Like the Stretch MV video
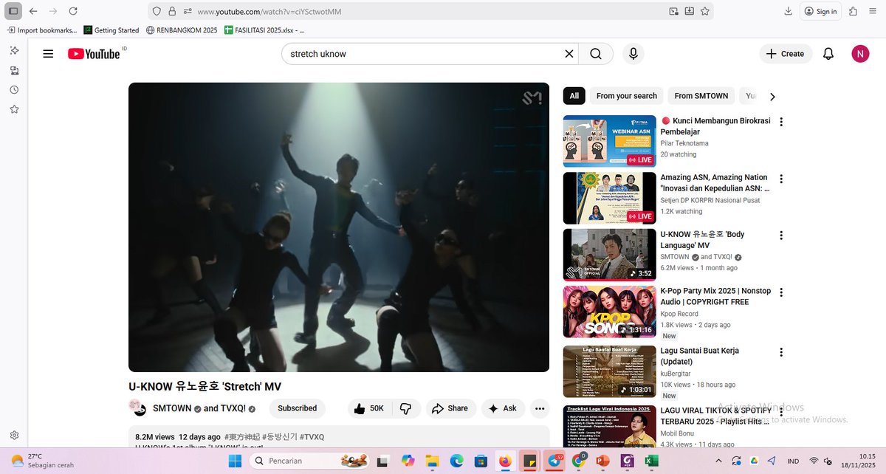Viewport: 886px width, 474px height. (x=369, y=408)
